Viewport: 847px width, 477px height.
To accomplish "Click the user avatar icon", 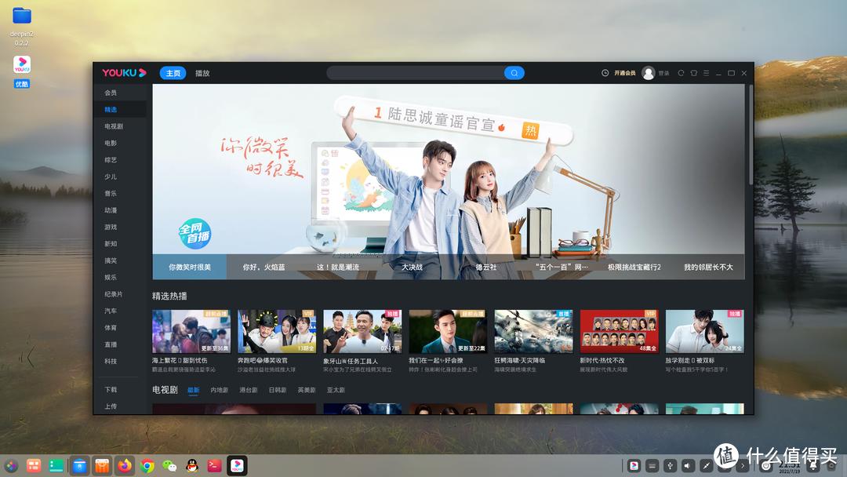I will pyautogui.click(x=649, y=72).
